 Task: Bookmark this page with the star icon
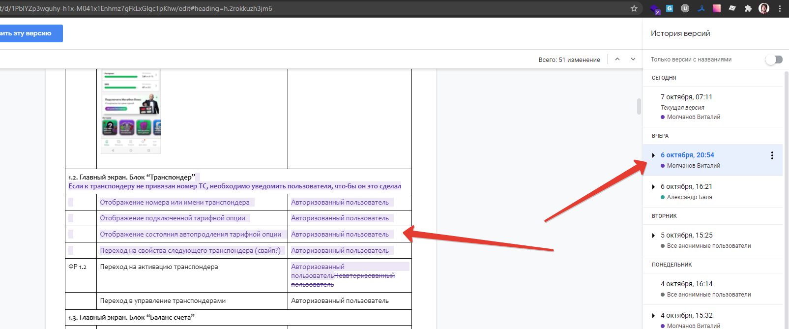pos(634,8)
